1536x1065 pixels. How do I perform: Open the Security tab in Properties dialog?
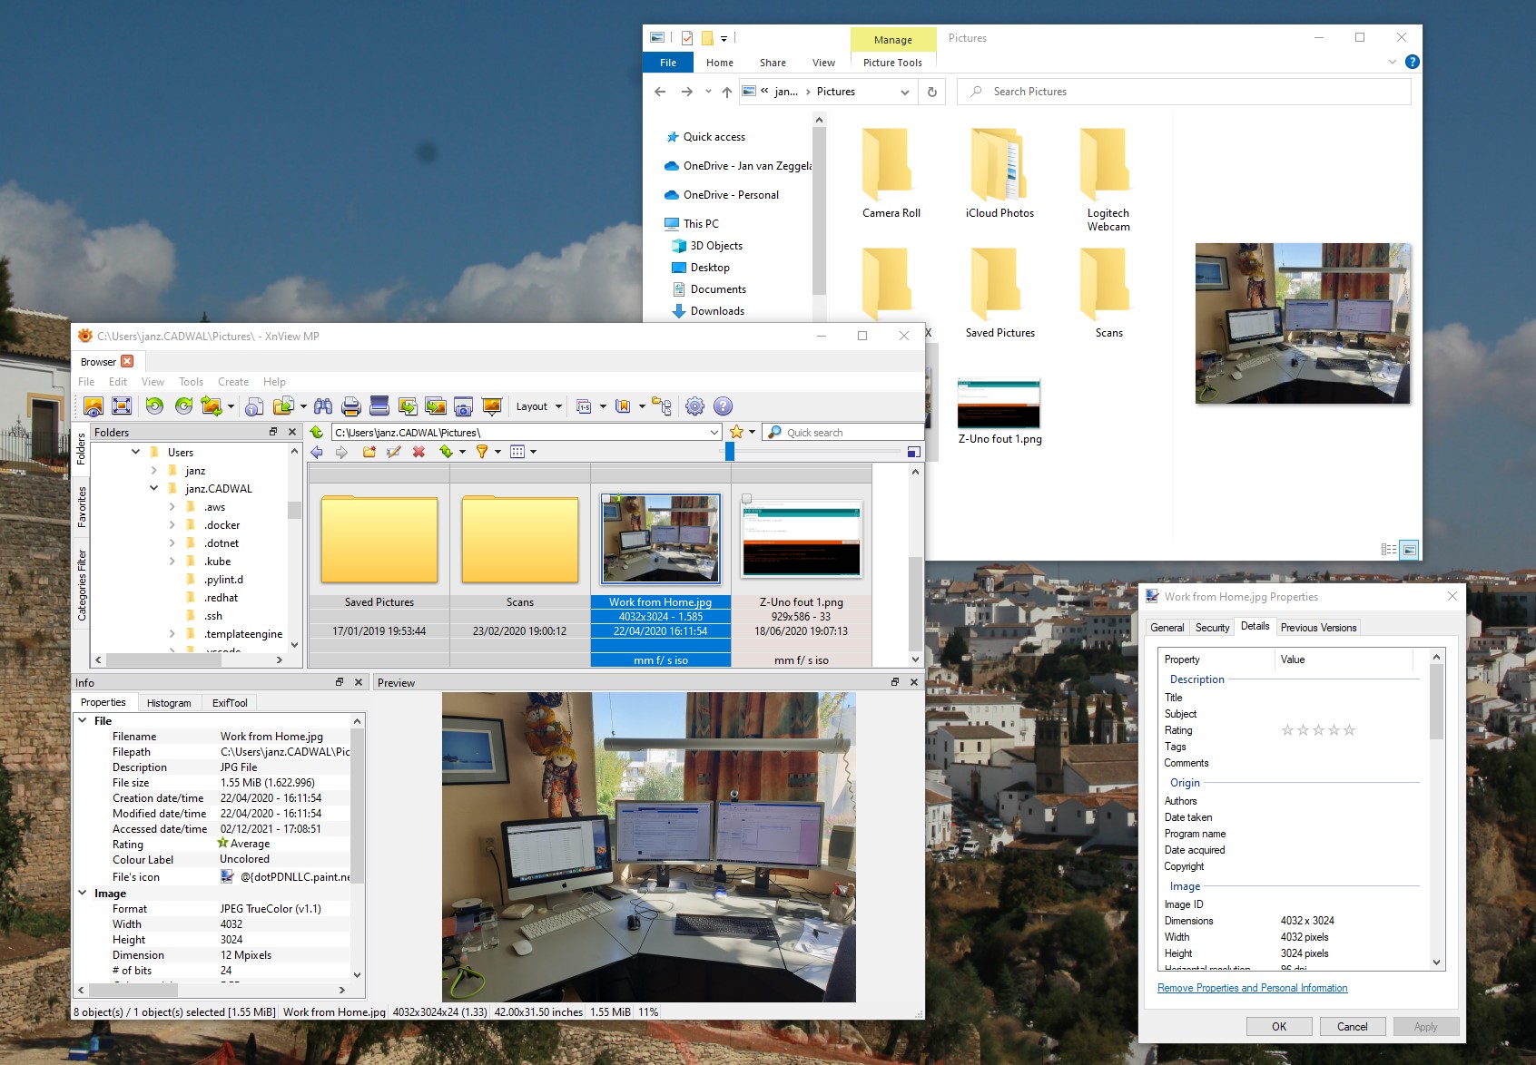[1212, 628]
